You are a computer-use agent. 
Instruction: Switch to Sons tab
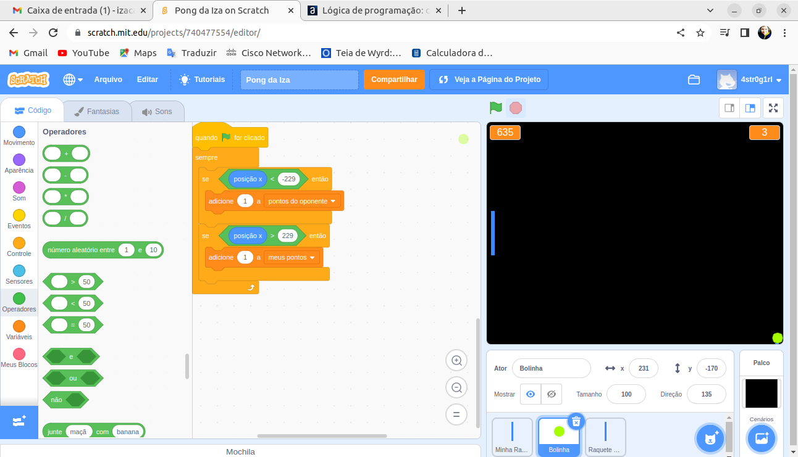click(157, 112)
